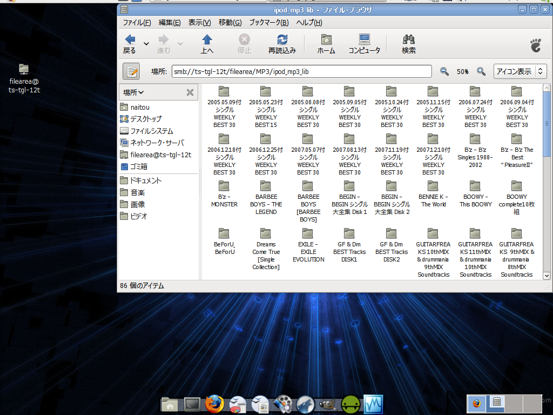The height and width of the screenshot is (415, 553).
Task: Click the scrollbar up arrow
Action: click(547, 88)
